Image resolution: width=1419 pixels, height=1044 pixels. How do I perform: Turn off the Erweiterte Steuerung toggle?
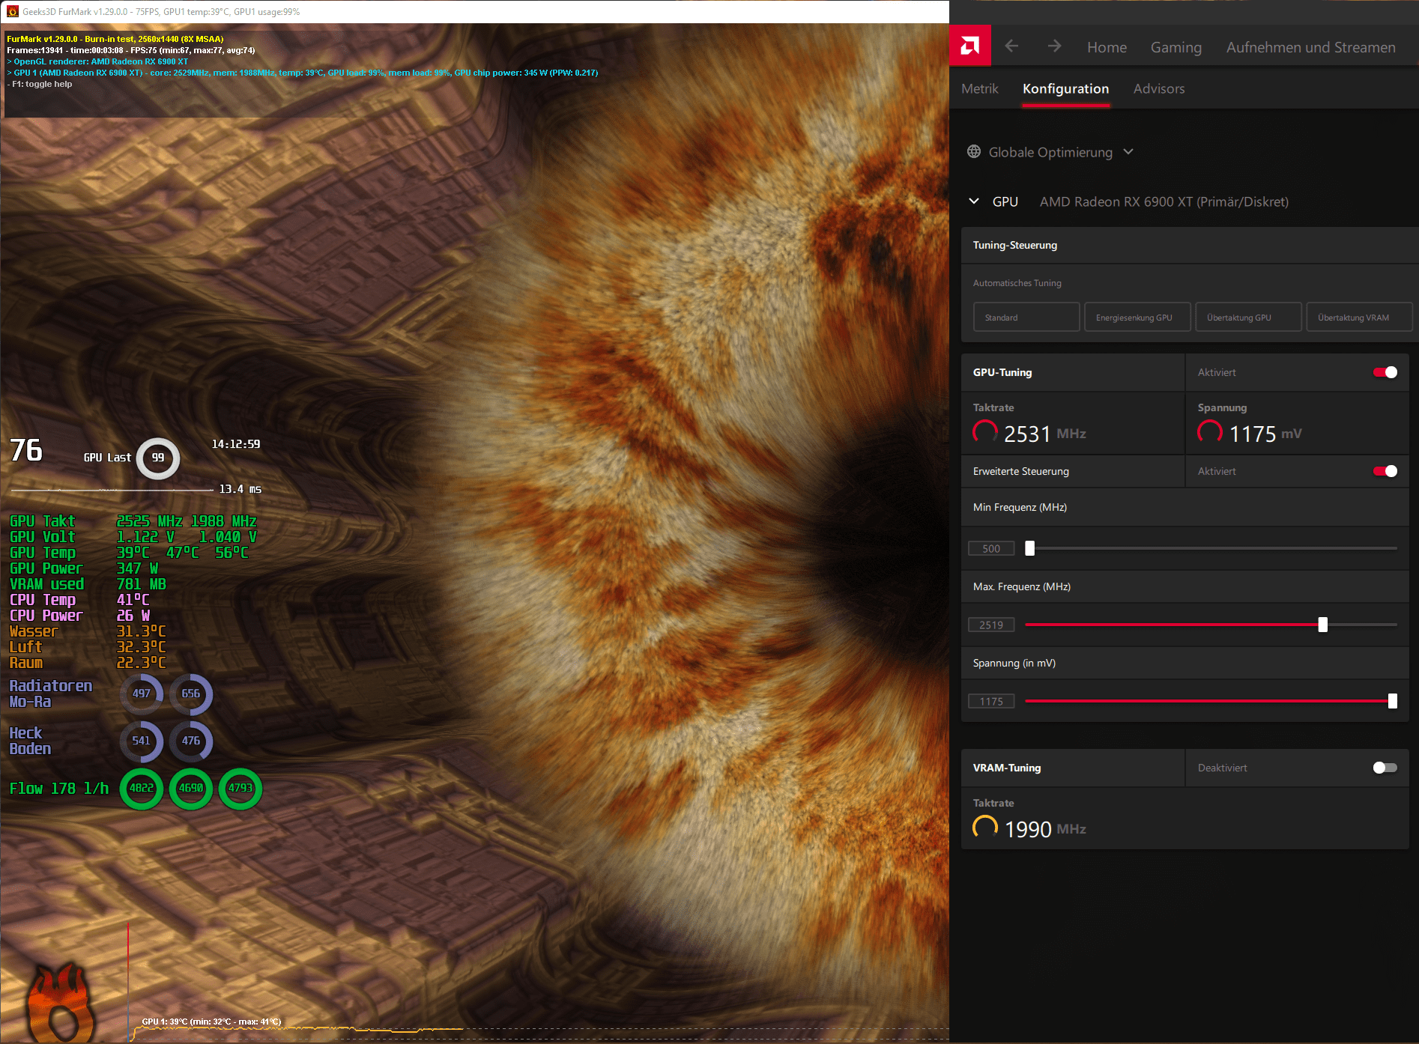1385,471
